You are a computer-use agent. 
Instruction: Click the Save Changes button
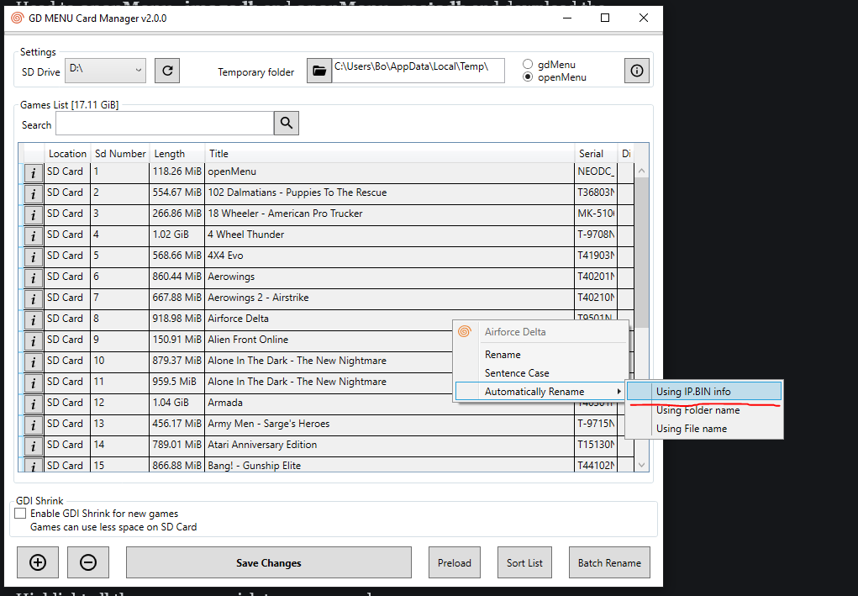pyautogui.click(x=268, y=562)
